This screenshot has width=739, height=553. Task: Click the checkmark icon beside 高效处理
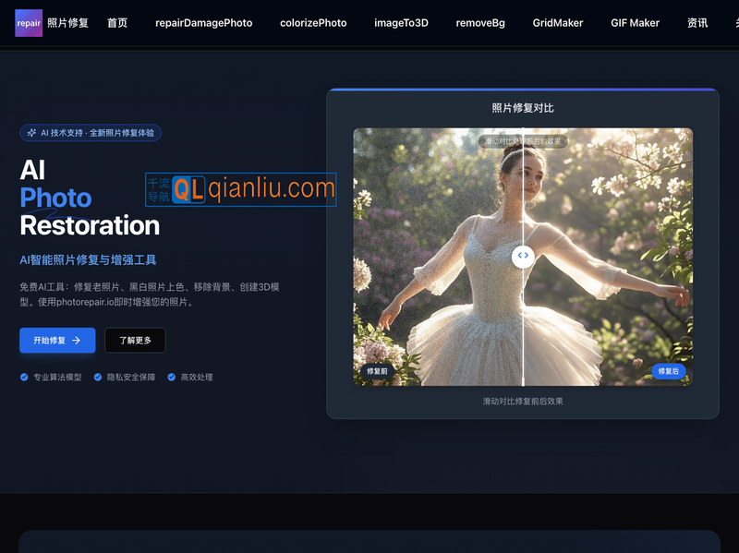pyautogui.click(x=172, y=378)
